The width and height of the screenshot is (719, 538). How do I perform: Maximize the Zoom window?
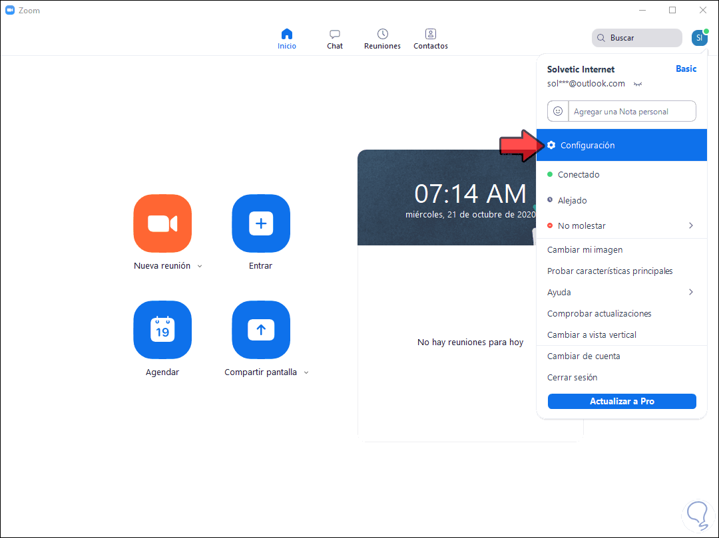672,10
